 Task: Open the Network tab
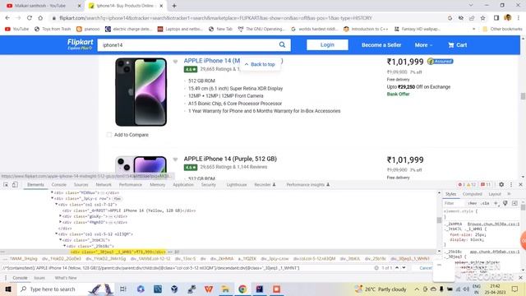[104, 184]
